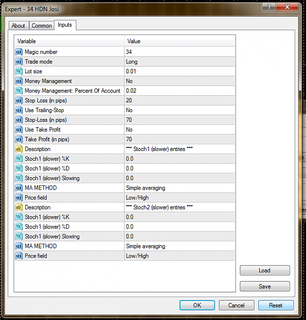The width and height of the screenshot is (306, 320).
Task: Switch to the About tab
Action: (18, 26)
